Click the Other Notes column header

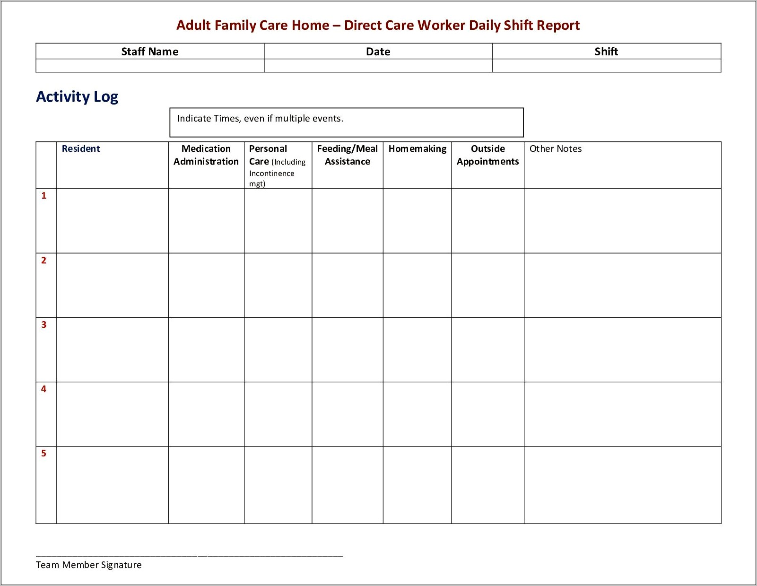click(x=623, y=165)
